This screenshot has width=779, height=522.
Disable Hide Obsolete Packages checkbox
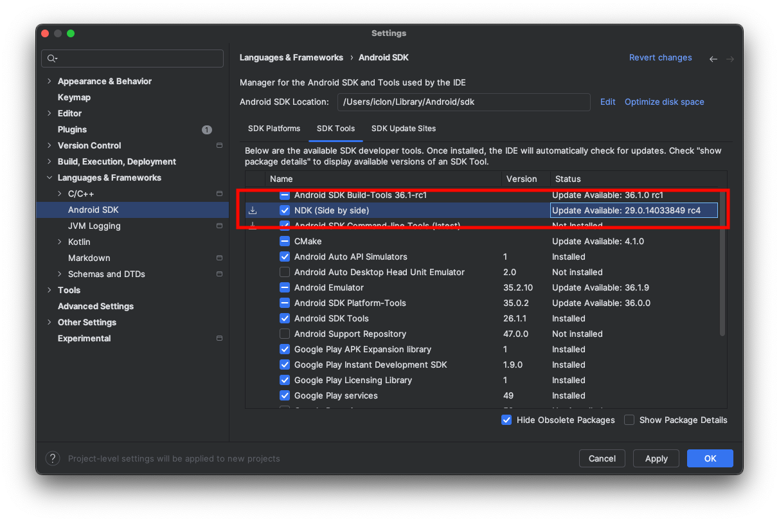click(x=506, y=420)
